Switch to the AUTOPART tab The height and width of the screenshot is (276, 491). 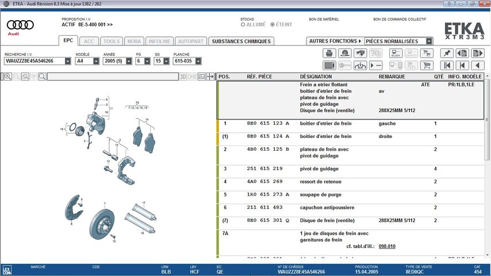pos(191,41)
